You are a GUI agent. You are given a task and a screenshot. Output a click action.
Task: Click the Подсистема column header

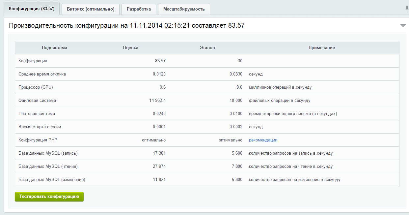point(54,48)
